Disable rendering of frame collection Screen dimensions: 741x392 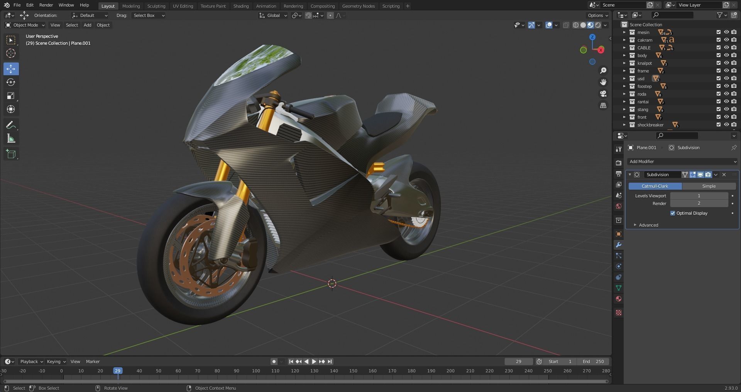click(x=734, y=71)
